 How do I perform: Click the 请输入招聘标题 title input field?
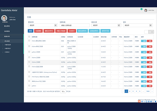click(75, 25)
